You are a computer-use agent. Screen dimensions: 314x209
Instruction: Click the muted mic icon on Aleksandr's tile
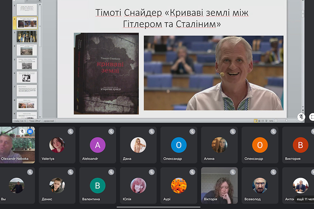(111, 131)
